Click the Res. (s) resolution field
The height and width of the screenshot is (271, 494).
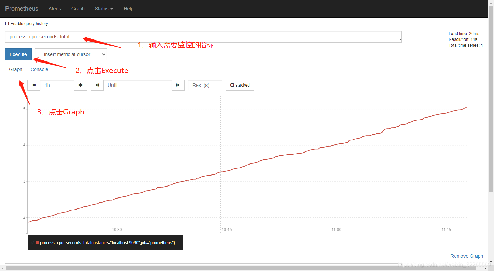[x=205, y=85]
